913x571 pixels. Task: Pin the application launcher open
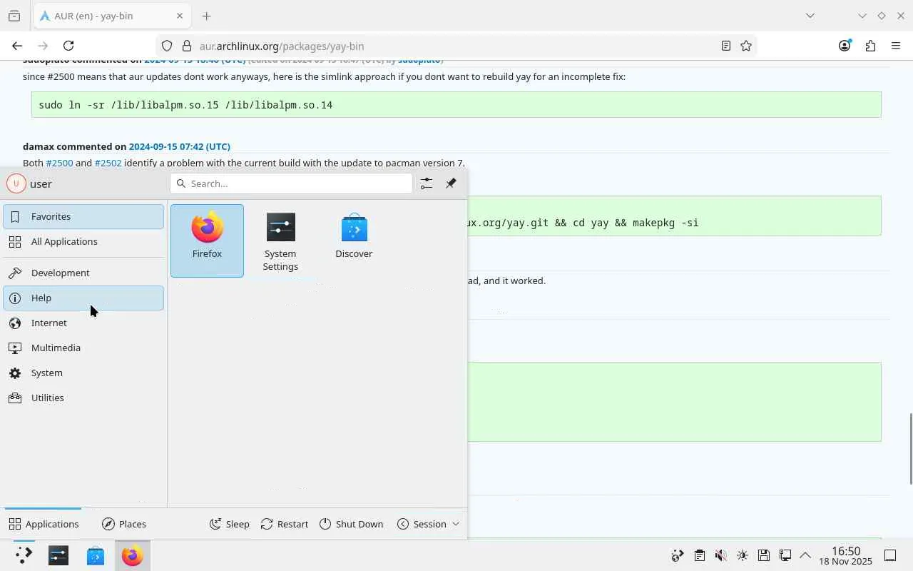tap(451, 183)
